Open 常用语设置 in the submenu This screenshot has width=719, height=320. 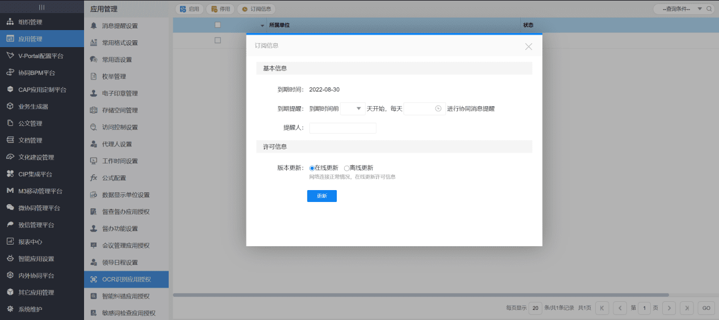[x=127, y=60]
